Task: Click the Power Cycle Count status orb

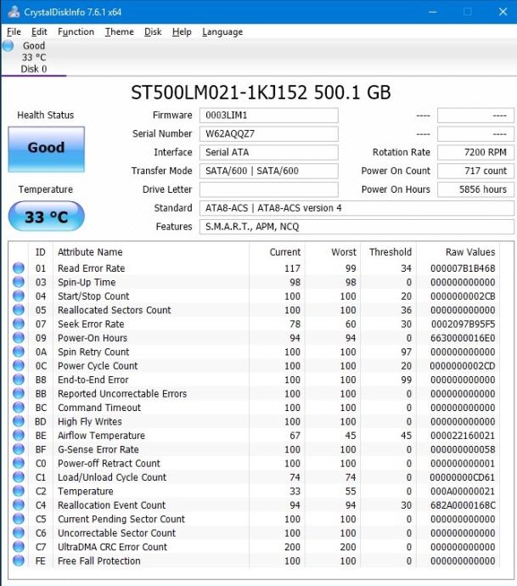Action: 19,365
